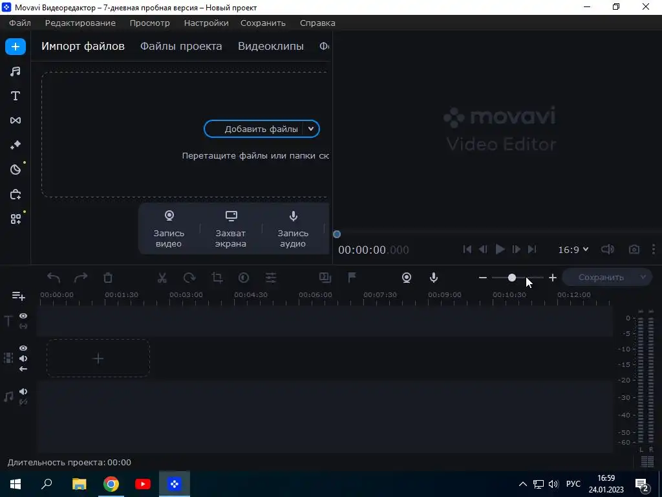
Task: Take a snapshot with camera icon
Action: tap(634, 249)
